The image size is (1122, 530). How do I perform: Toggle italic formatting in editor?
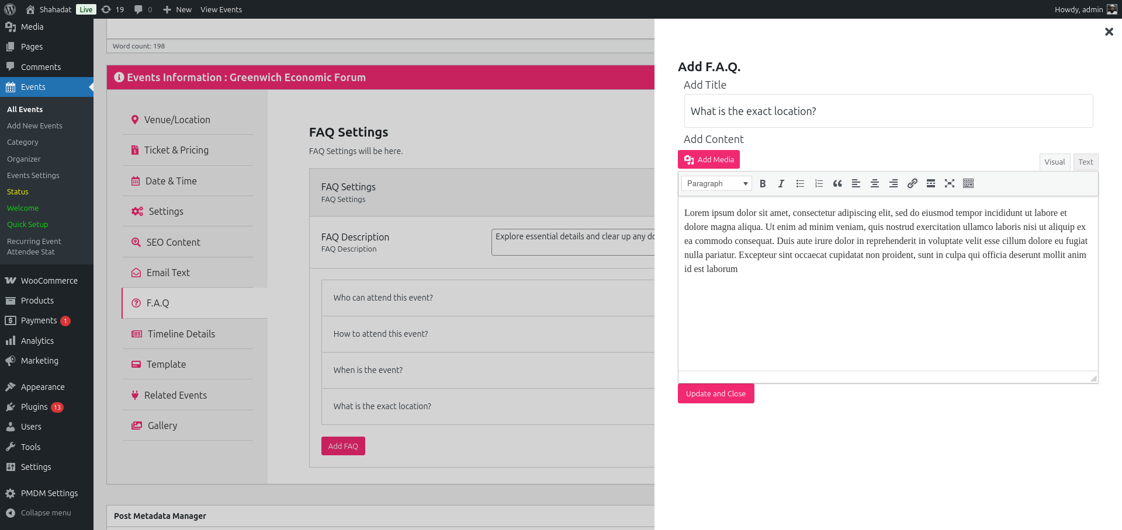[x=781, y=183]
